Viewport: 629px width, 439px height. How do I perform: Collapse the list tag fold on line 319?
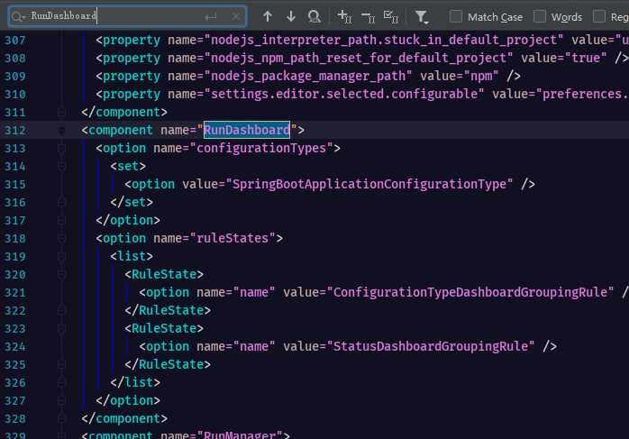61,256
